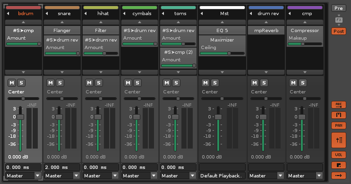Image resolution: width=351 pixels, height=184 pixels.
Task: Click toms device chain down arrow
Action: [178, 72]
